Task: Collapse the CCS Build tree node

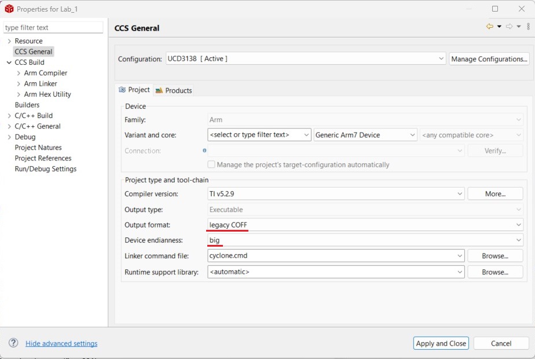Action: (x=9, y=63)
